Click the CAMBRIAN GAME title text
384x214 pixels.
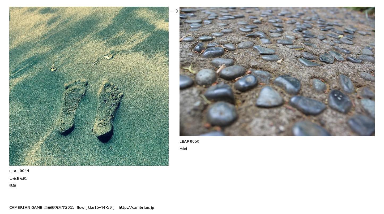25,208
